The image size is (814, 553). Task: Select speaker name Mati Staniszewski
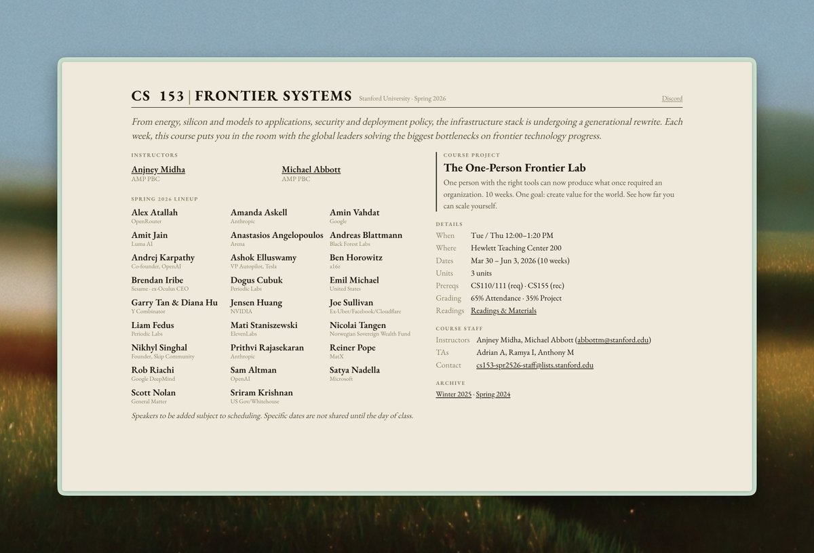coord(264,325)
